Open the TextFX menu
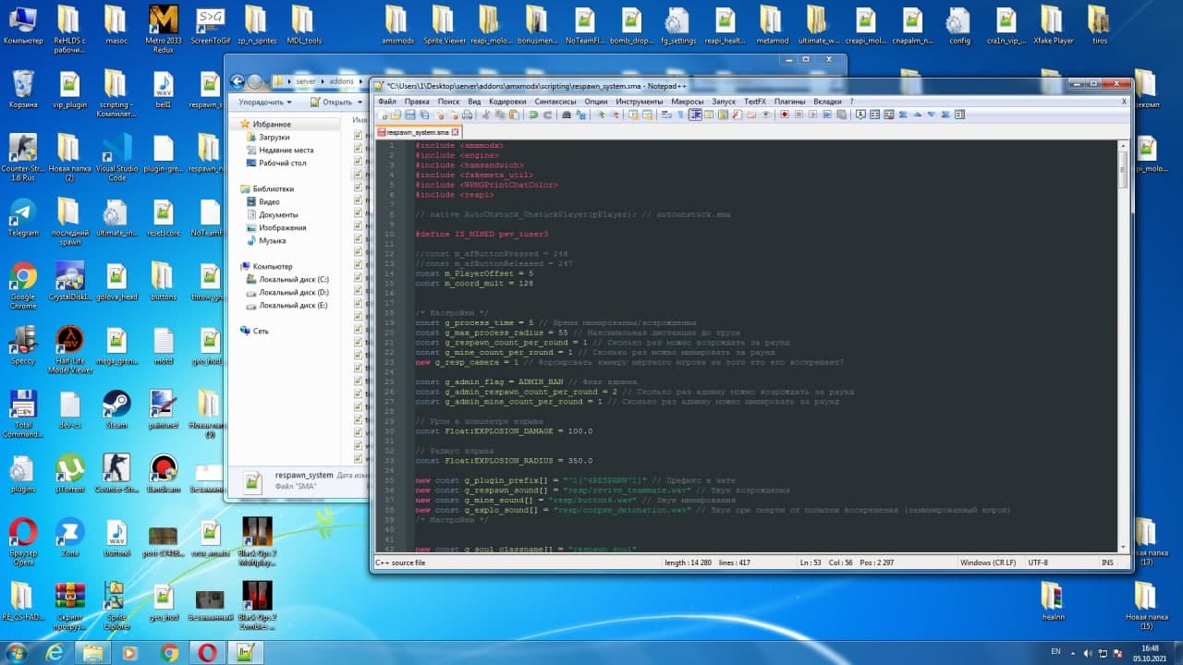Screen dimensions: 1183x665 [754, 101]
